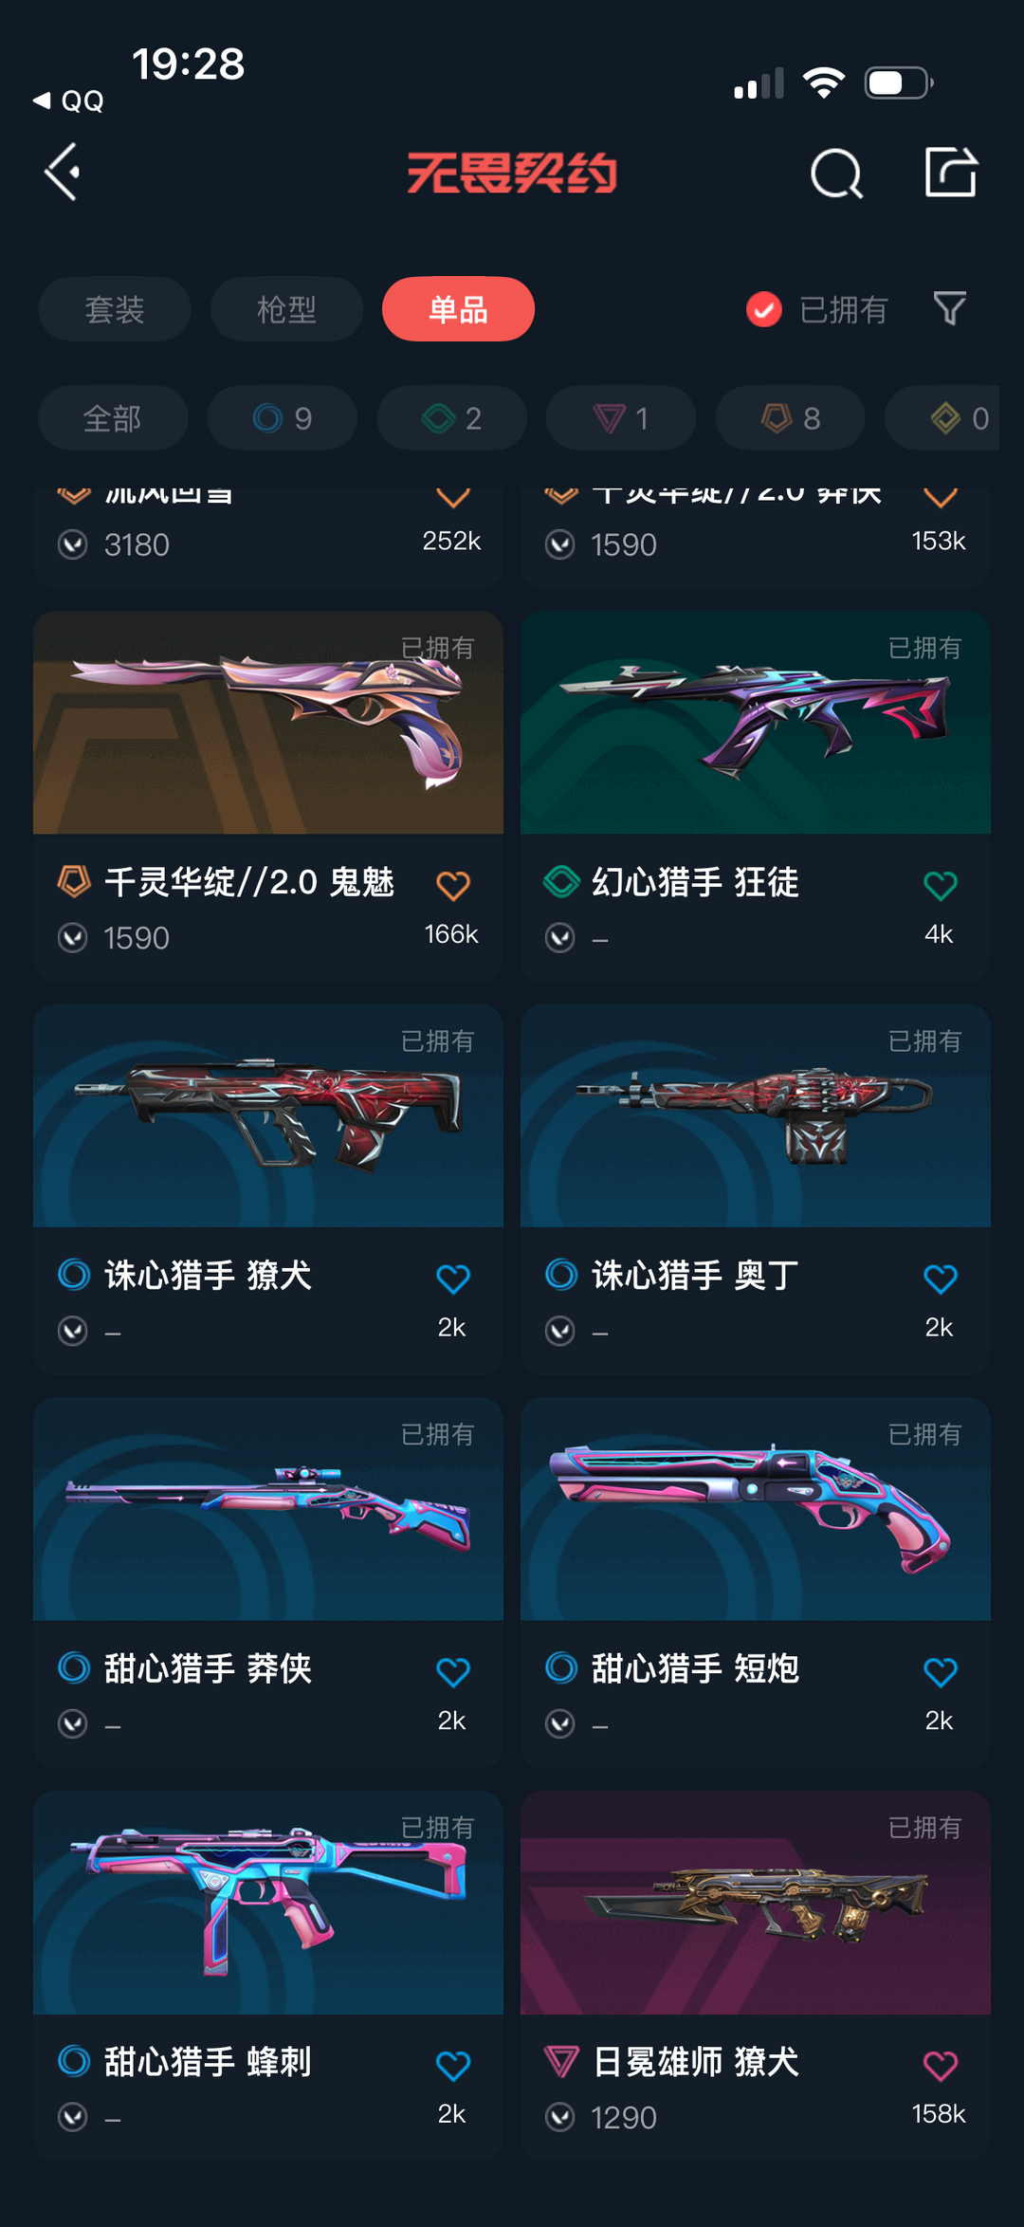Select the 全部 filter button

pyautogui.click(x=113, y=417)
